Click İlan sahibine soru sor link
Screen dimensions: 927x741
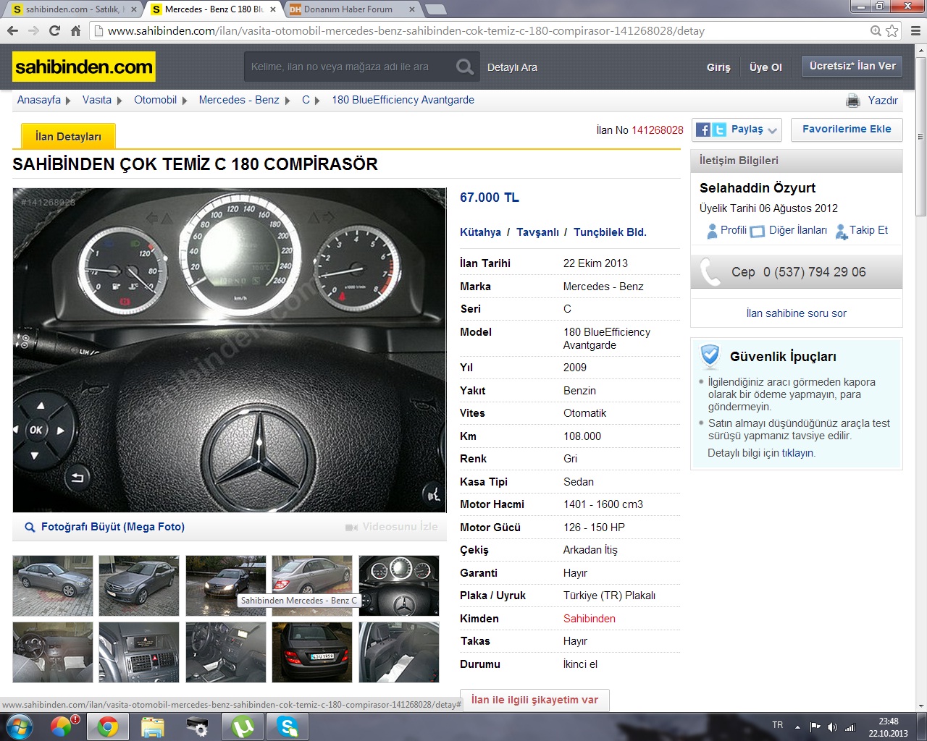click(x=796, y=313)
